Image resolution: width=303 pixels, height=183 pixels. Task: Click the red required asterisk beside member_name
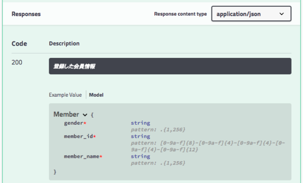click(x=101, y=156)
